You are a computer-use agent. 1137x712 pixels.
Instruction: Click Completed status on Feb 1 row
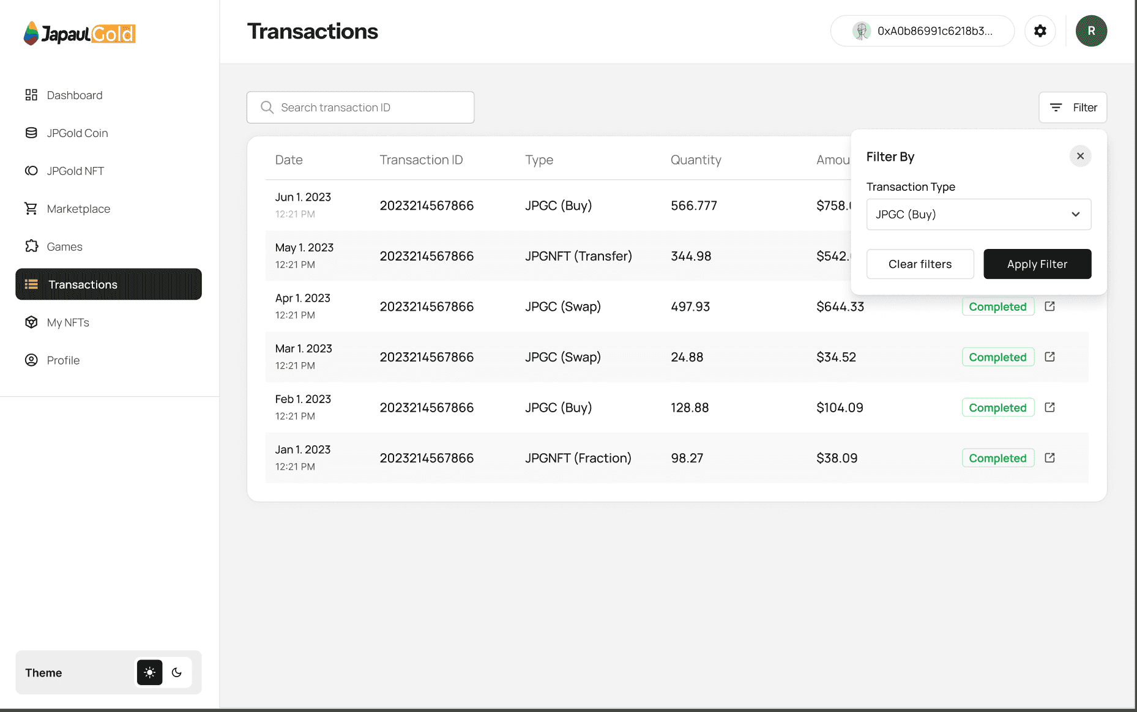998,408
